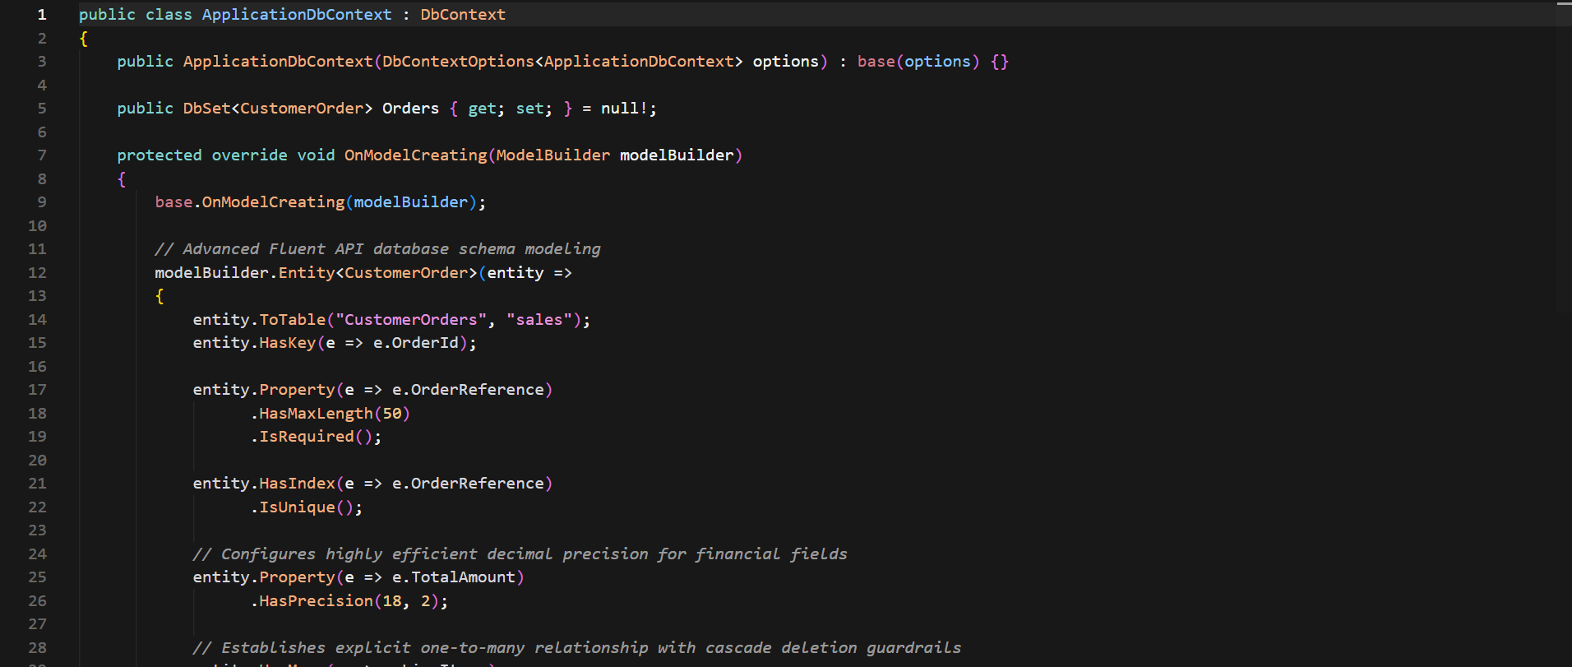Click the "HasIndex" method call
This screenshot has height=667, width=1572.
(x=297, y=484)
